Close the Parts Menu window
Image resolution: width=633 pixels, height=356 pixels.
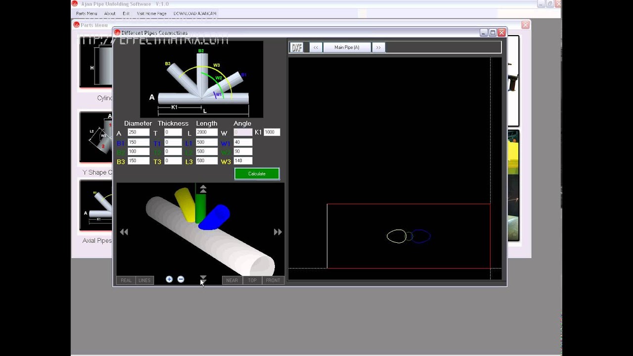click(525, 25)
